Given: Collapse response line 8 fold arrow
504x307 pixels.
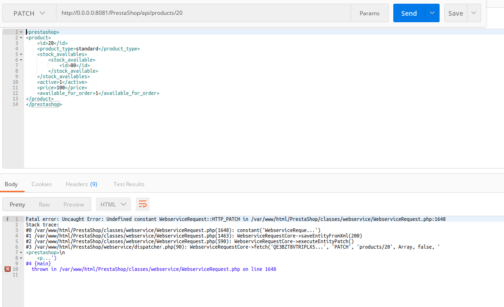Looking at the screenshot, I should click(x=21, y=257).
